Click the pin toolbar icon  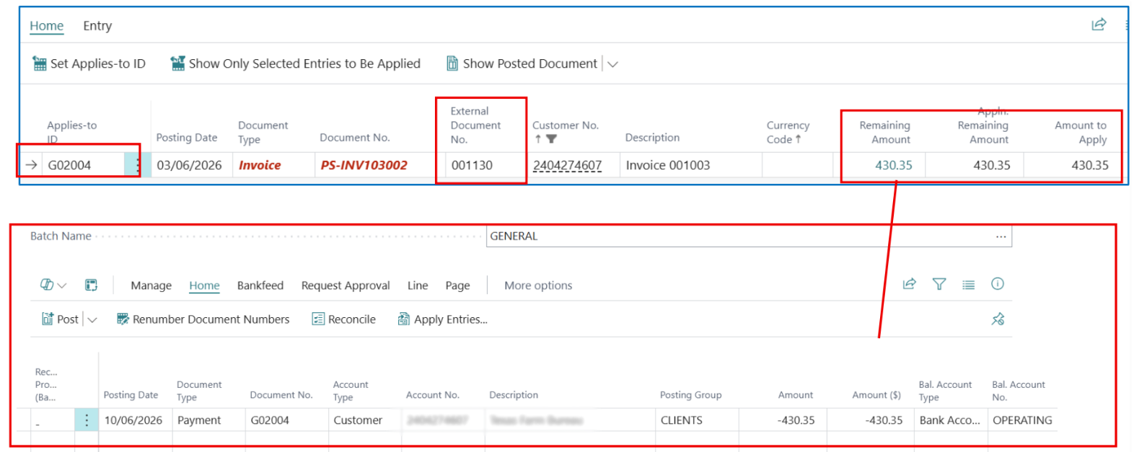(998, 319)
